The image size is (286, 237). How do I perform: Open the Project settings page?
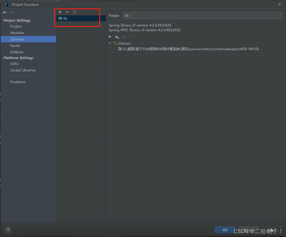pos(16,26)
